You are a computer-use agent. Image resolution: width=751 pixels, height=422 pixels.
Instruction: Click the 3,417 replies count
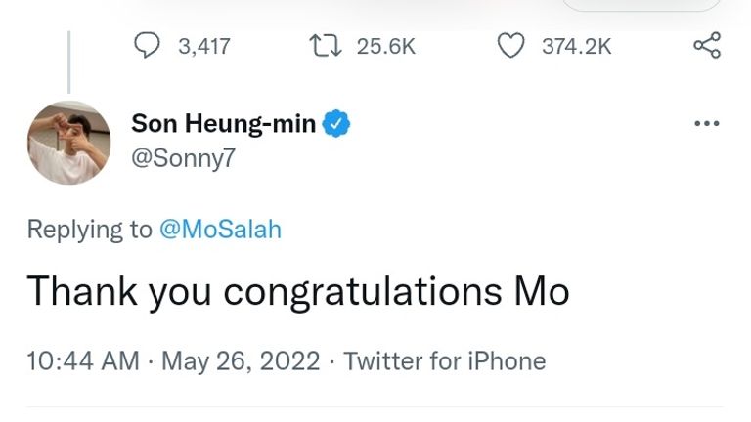(204, 45)
